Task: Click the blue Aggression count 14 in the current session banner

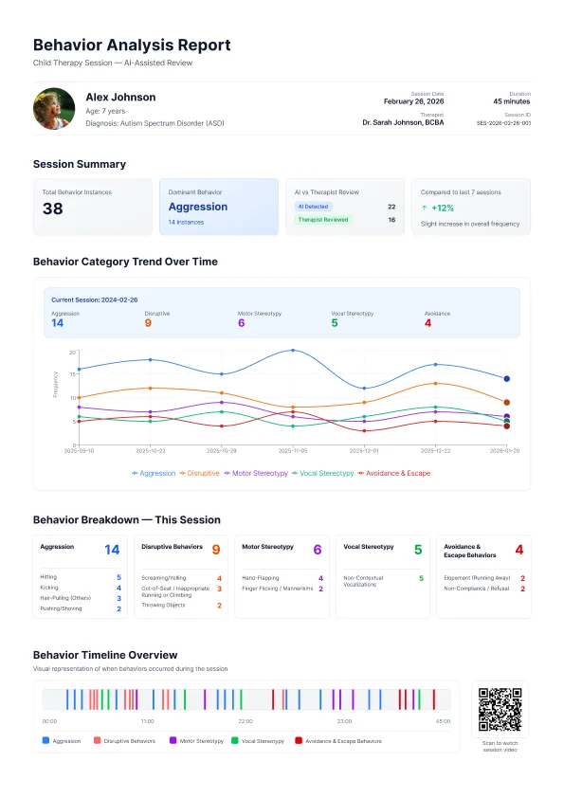Action: click(x=58, y=323)
